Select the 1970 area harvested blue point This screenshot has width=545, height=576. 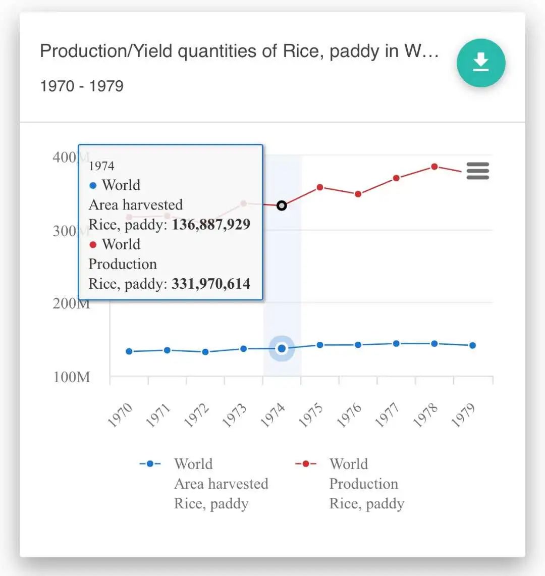[x=129, y=351]
